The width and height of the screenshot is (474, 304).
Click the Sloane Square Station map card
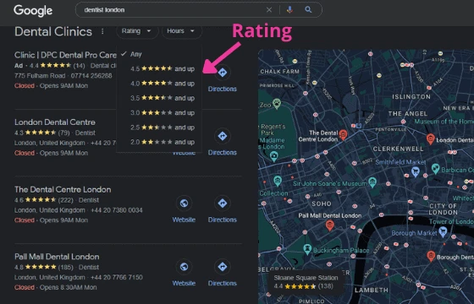[x=306, y=282]
